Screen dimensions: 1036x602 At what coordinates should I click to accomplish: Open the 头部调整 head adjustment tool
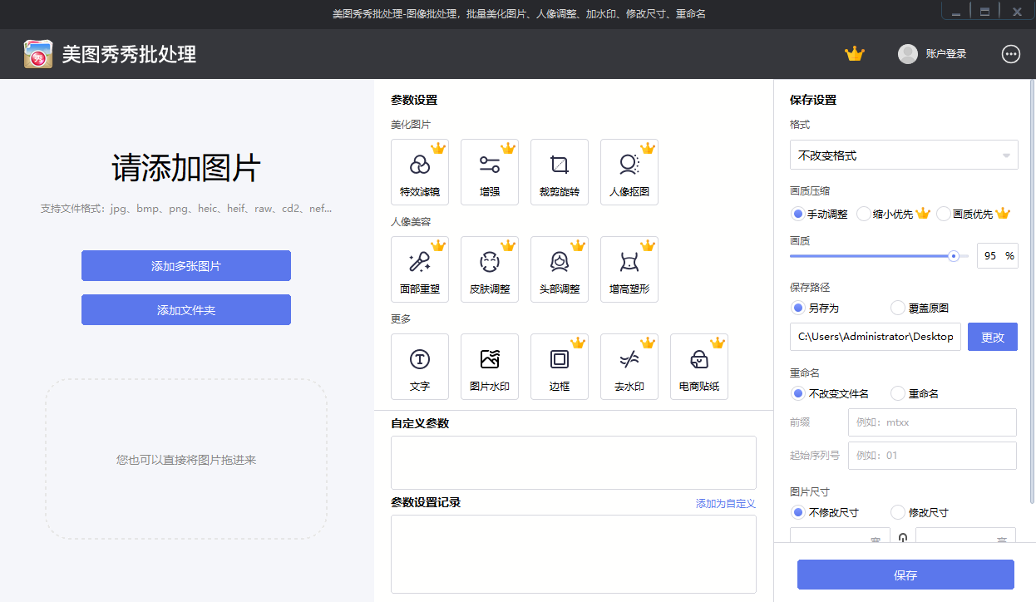click(x=560, y=270)
